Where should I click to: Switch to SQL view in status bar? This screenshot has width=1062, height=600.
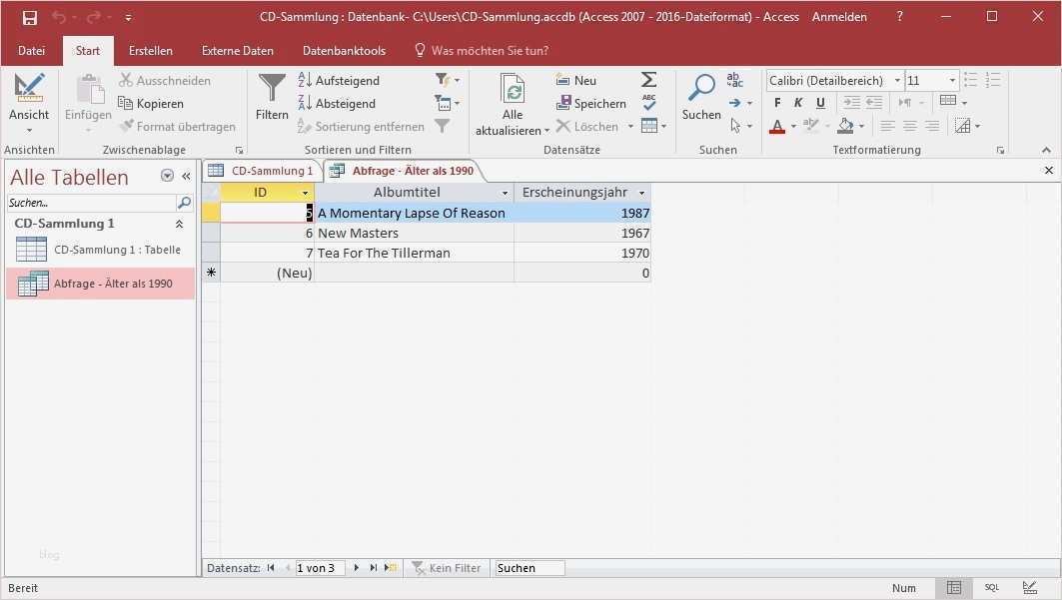coord(991,587)
